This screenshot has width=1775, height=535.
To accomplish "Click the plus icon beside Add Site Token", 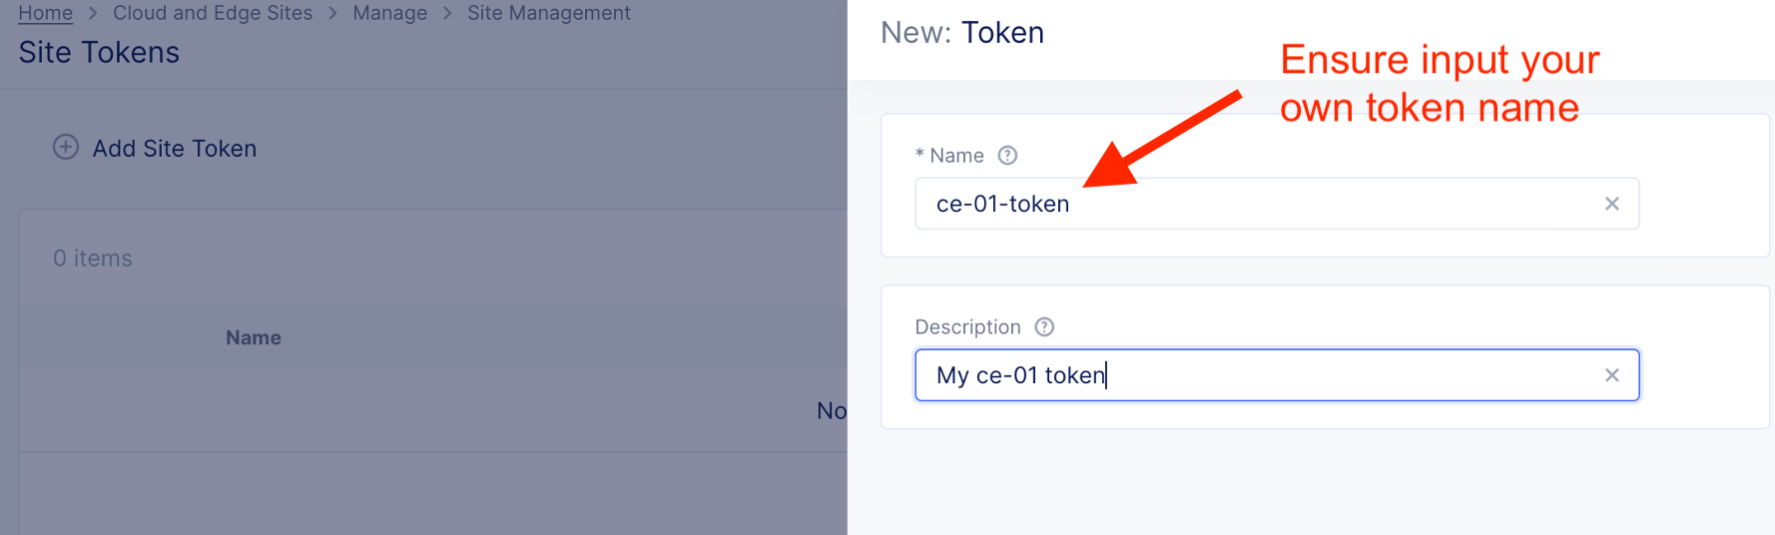I will click(x=66, y=148).
